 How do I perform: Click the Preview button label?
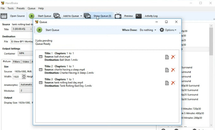[x=128, y=16]
